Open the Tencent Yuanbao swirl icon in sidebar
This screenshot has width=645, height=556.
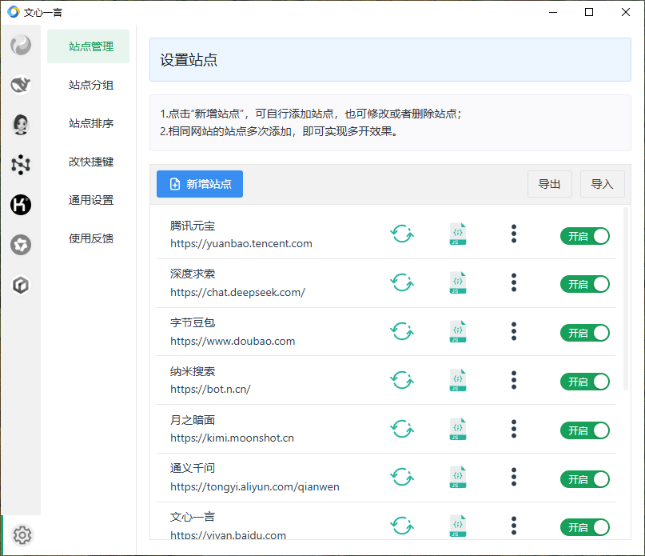pos(21,45)
